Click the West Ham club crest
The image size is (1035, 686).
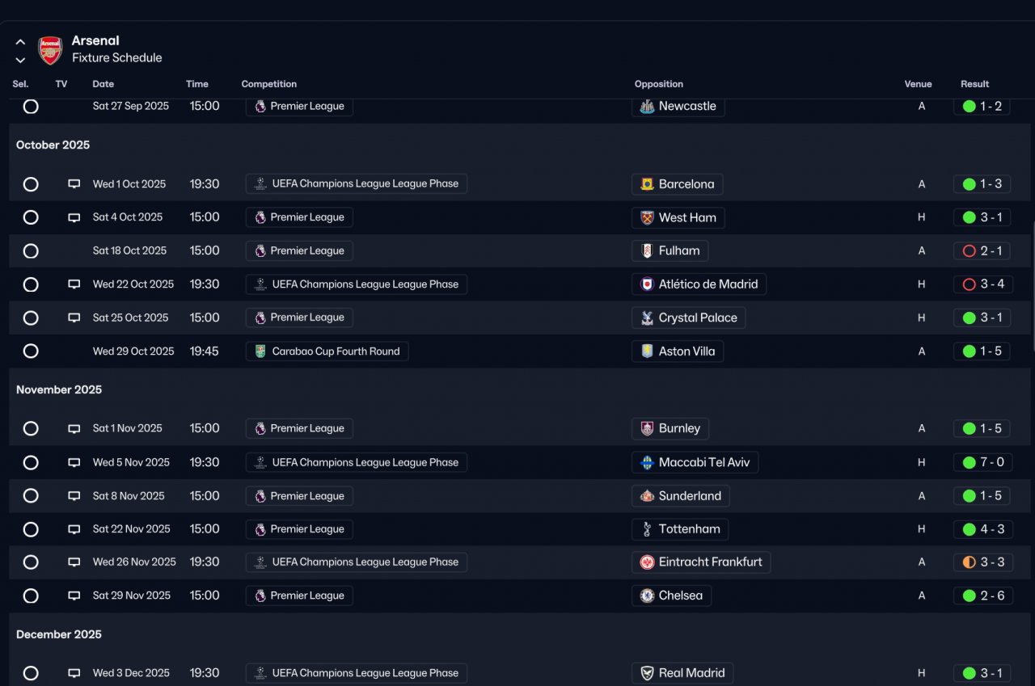647,217
